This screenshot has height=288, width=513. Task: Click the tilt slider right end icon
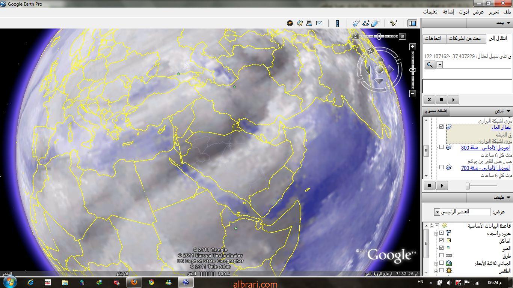click(x=403, y=36)
